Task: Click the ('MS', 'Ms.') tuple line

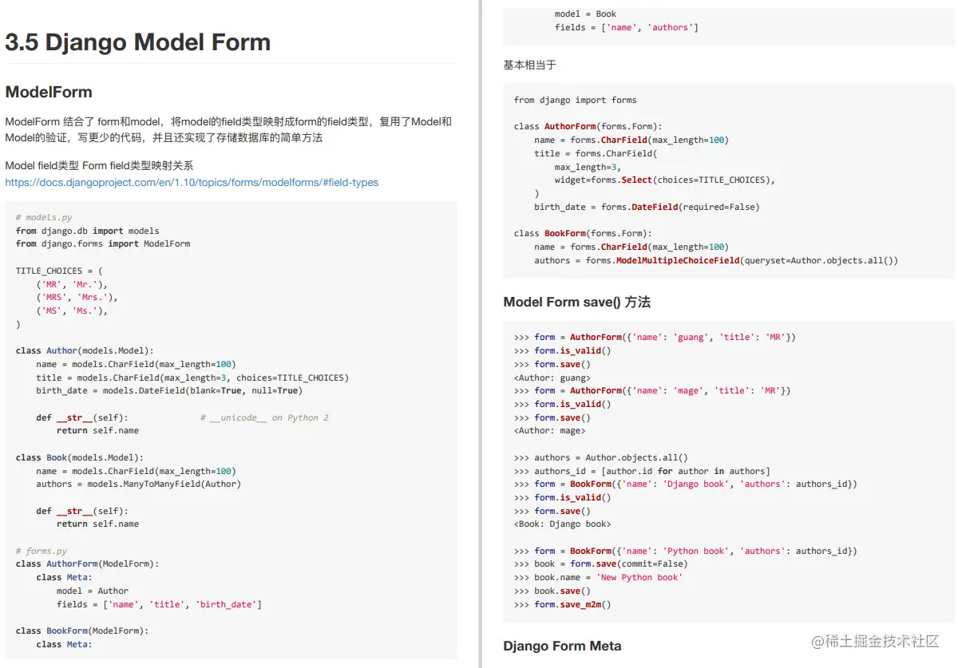Action: [x=72, y=311]
